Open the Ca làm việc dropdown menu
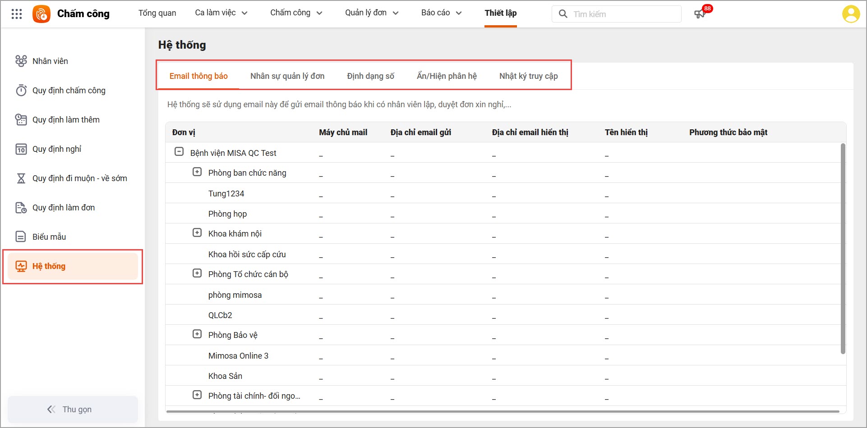Image resolution: width=867 pixels, height=428 pixels. point(221,13)
